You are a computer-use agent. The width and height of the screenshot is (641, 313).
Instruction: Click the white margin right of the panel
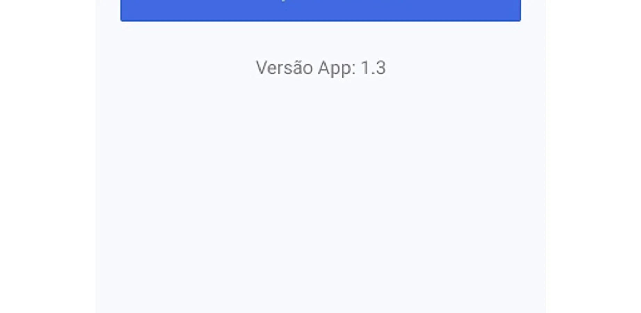pos(593,156)
